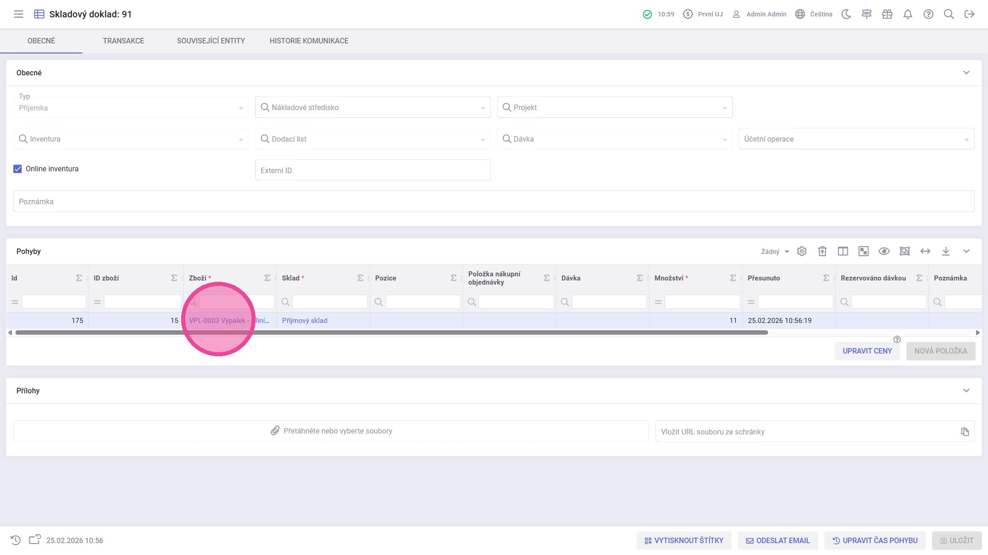Open the Pohyby grid settings gear
This screenshot has height=555, width=988.
(x=801, y=251)
